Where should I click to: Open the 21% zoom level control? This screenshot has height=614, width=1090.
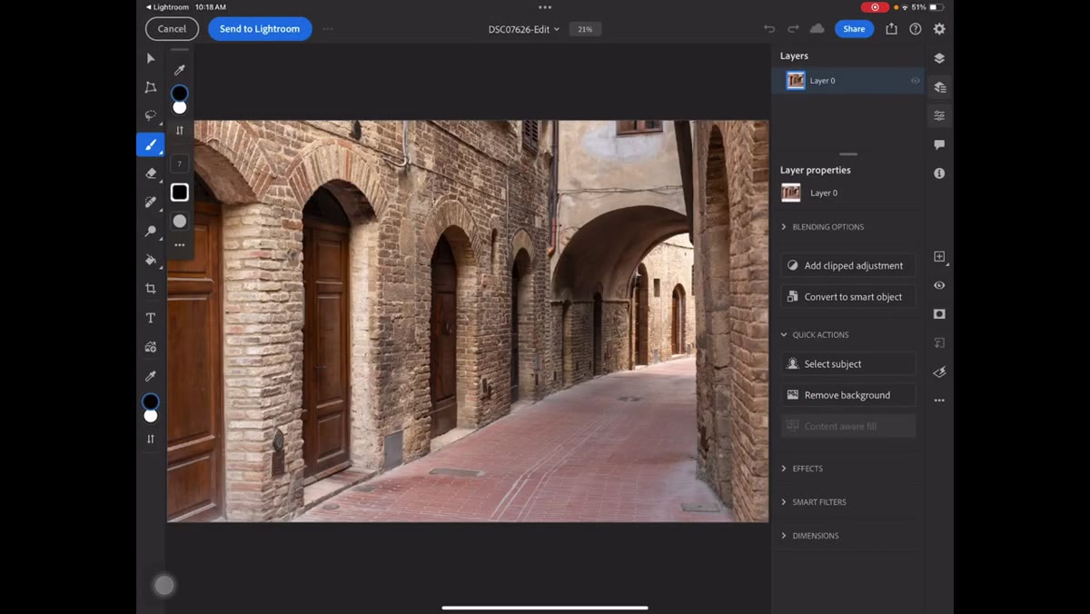[585, 29]
